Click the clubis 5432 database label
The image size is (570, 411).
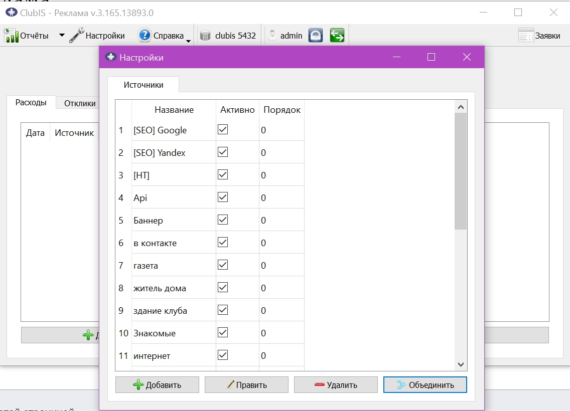(235, 36)
